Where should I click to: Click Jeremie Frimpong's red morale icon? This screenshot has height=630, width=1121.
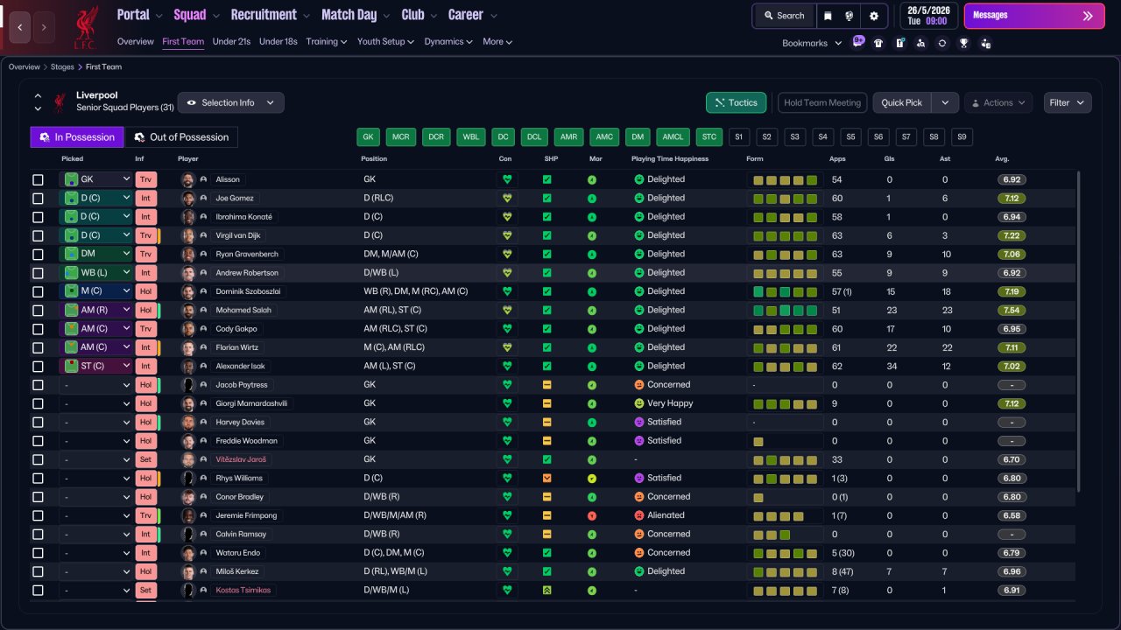point(592,515)
